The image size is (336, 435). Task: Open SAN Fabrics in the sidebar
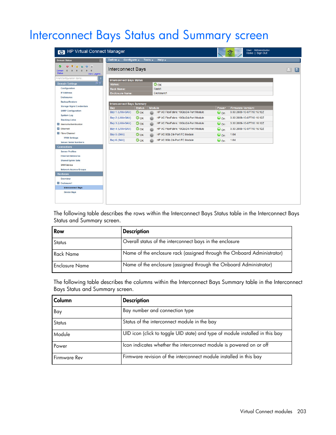point(67,165)
